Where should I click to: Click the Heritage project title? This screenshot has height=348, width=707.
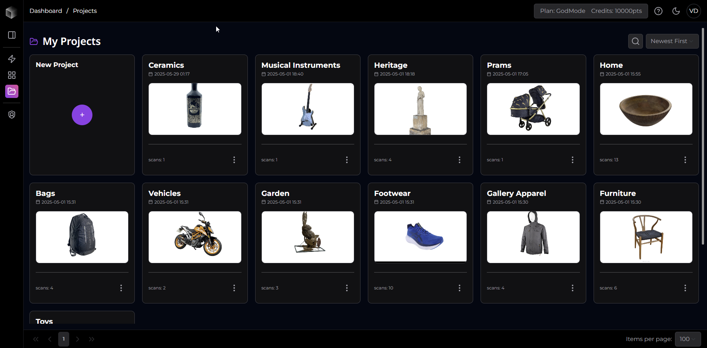click(391, 65)
